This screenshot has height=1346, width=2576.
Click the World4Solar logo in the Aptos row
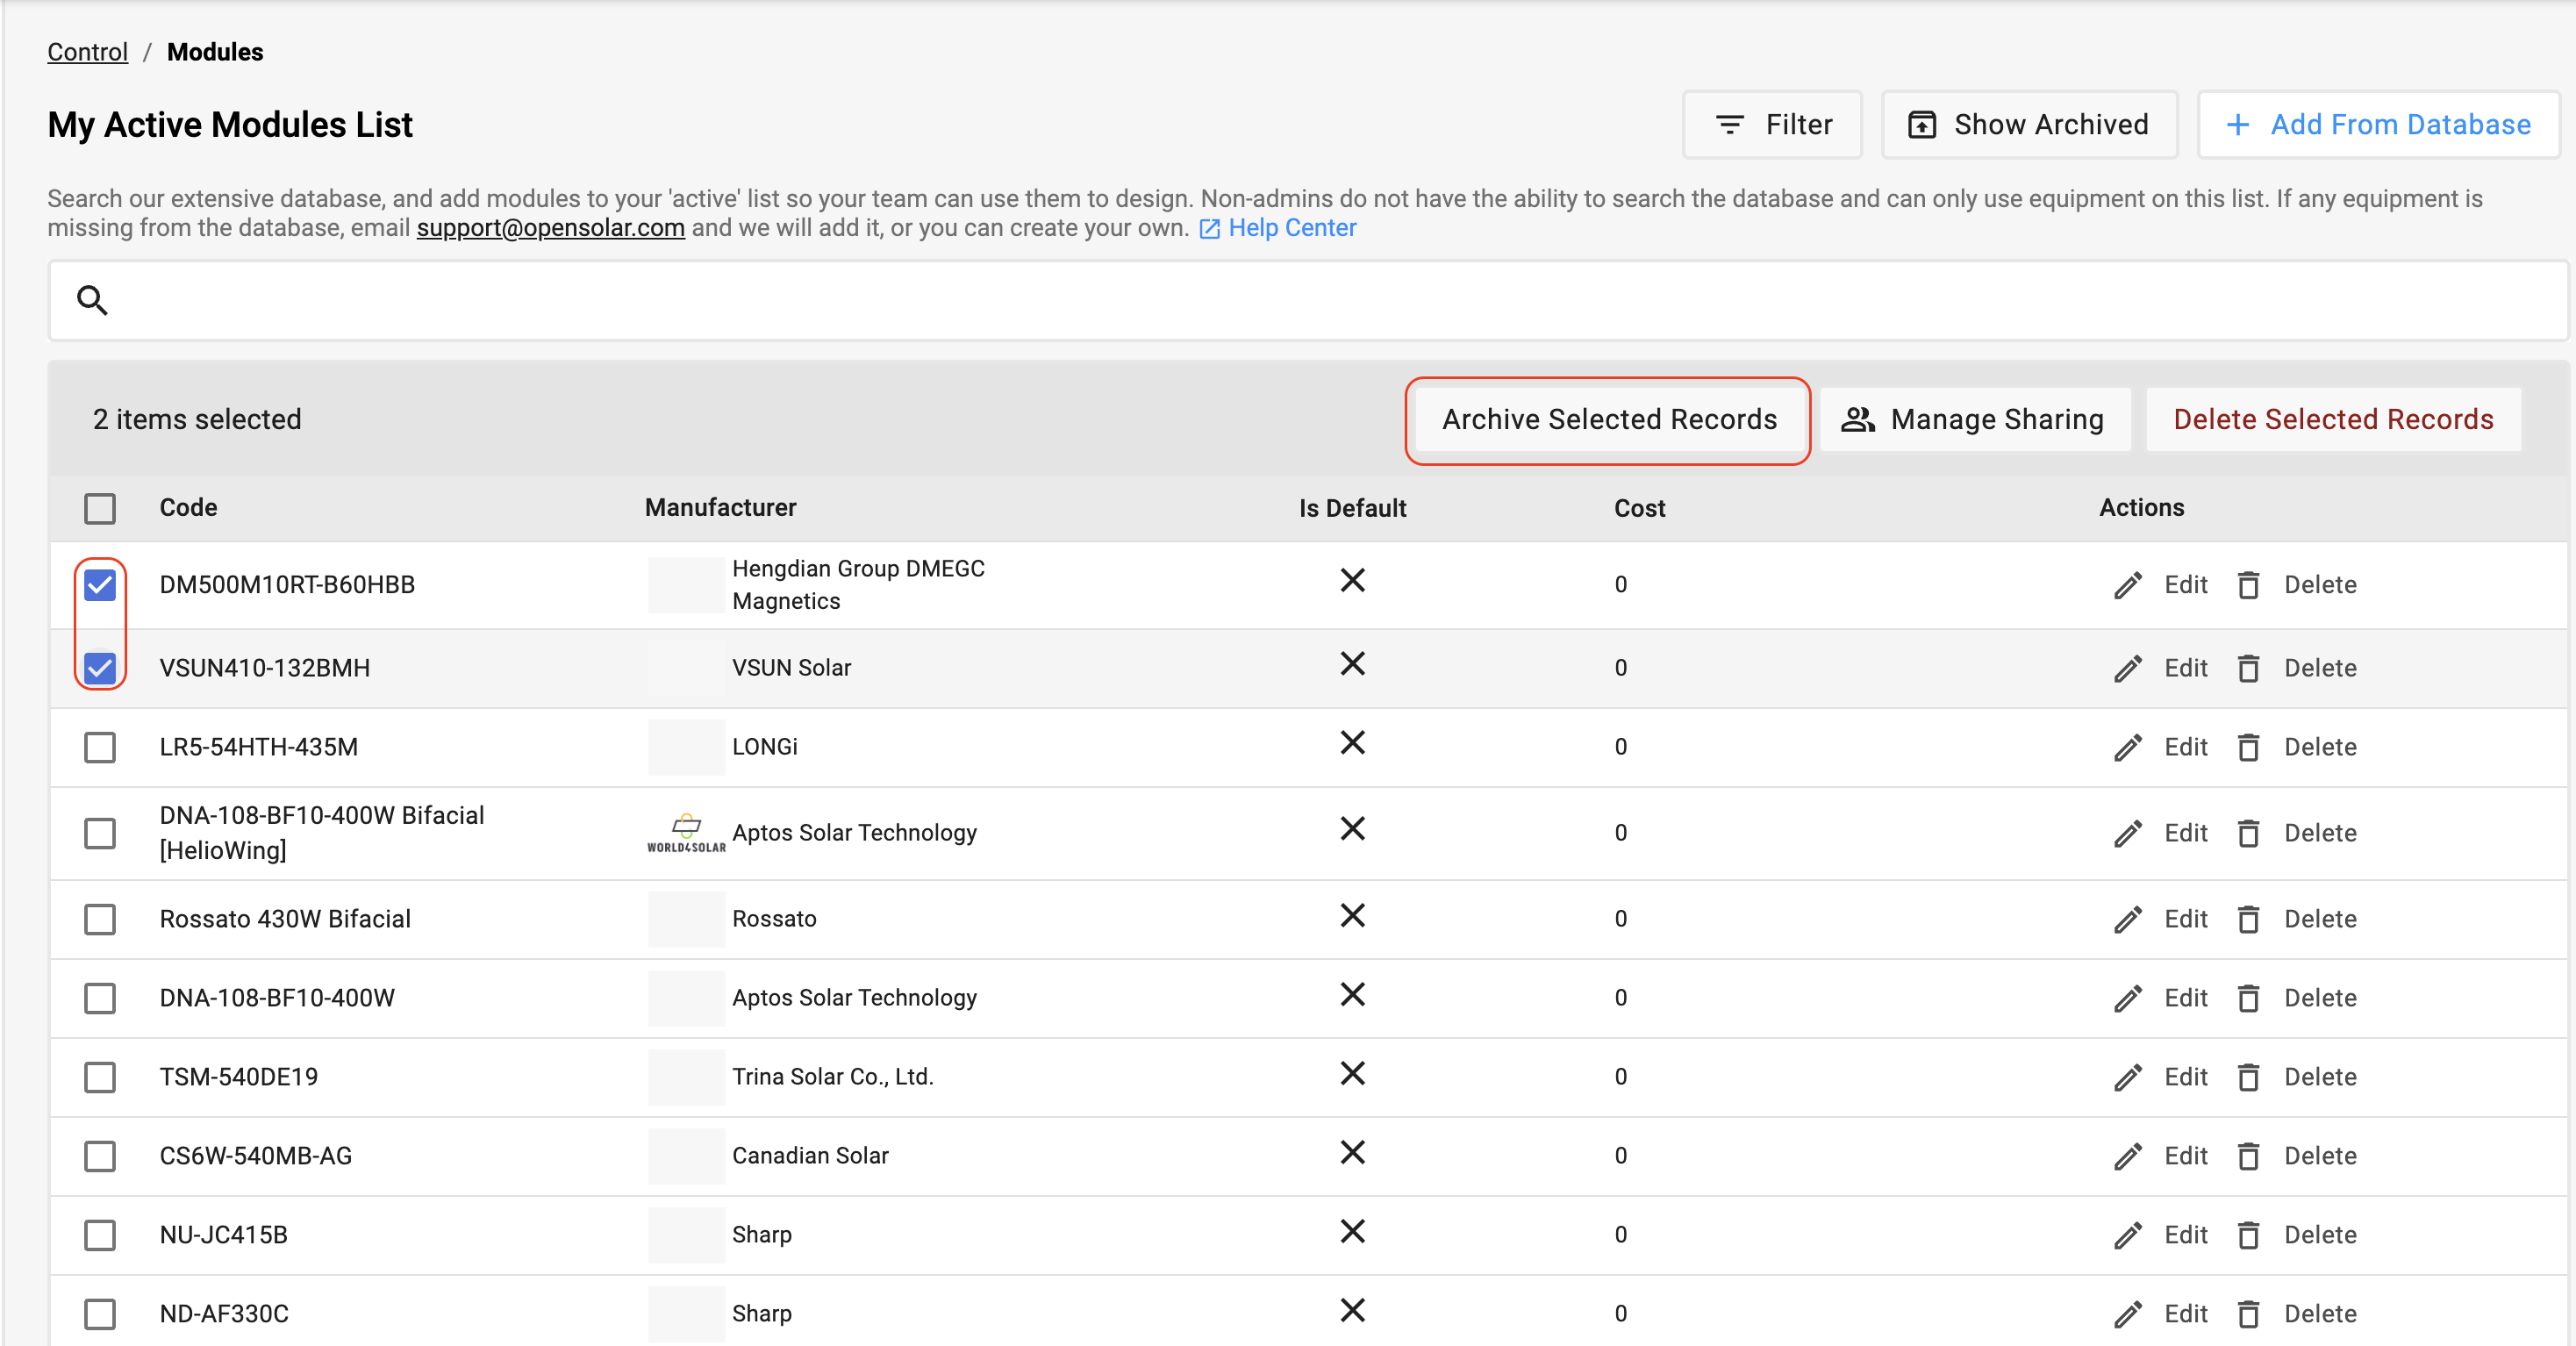(x=686, y=833)
